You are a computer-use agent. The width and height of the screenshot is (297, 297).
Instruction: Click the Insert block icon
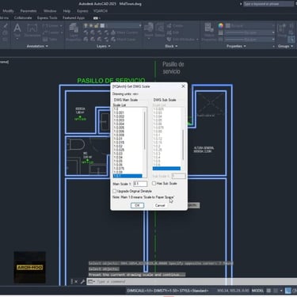[x=149, y=30]
